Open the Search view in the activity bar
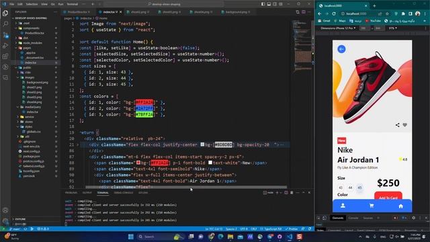The height and width of the screenshot is (242, 430). [x=5, y=24]
